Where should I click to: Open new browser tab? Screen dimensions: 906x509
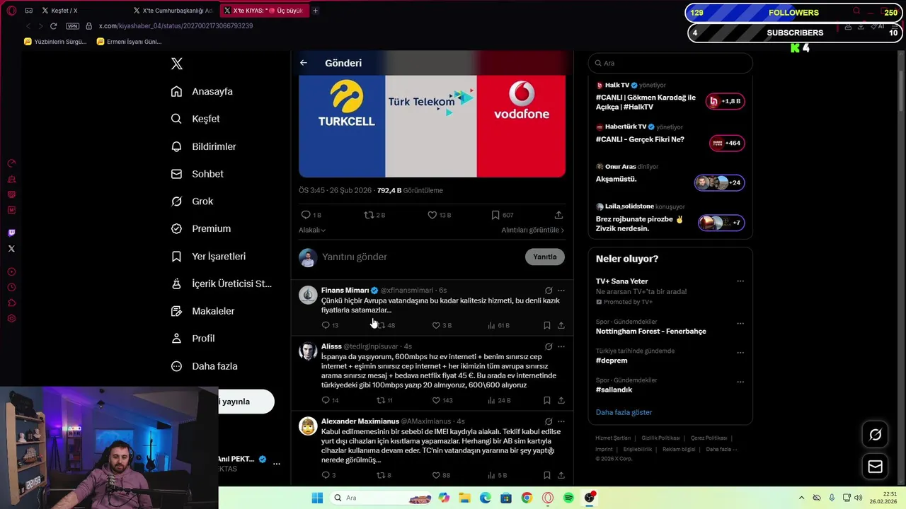pos(315,11)
